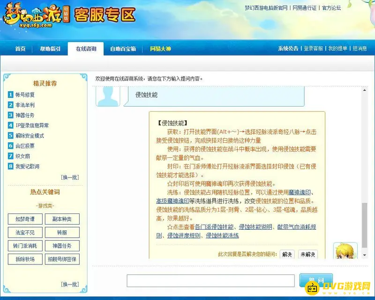Open 各门派侵蚀技能 link
This screenshot has height=300, width=375.
click(214, 227)
